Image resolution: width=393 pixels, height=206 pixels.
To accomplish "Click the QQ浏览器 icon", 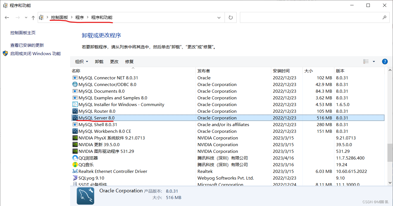I will 75,158.
